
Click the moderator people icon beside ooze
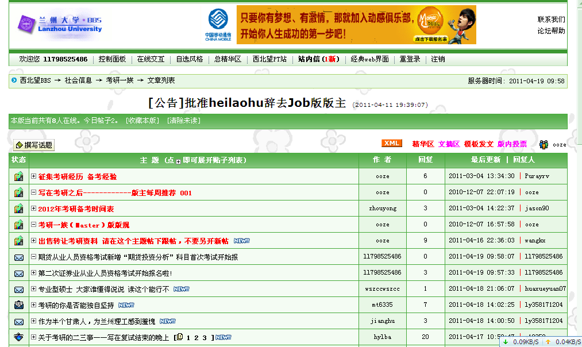tap(544, 145)
